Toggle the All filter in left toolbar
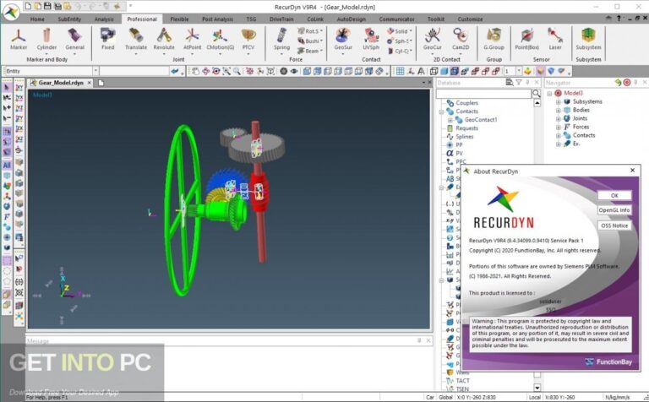The height and width of the screenshot is (402, 649). coord(7,165)
